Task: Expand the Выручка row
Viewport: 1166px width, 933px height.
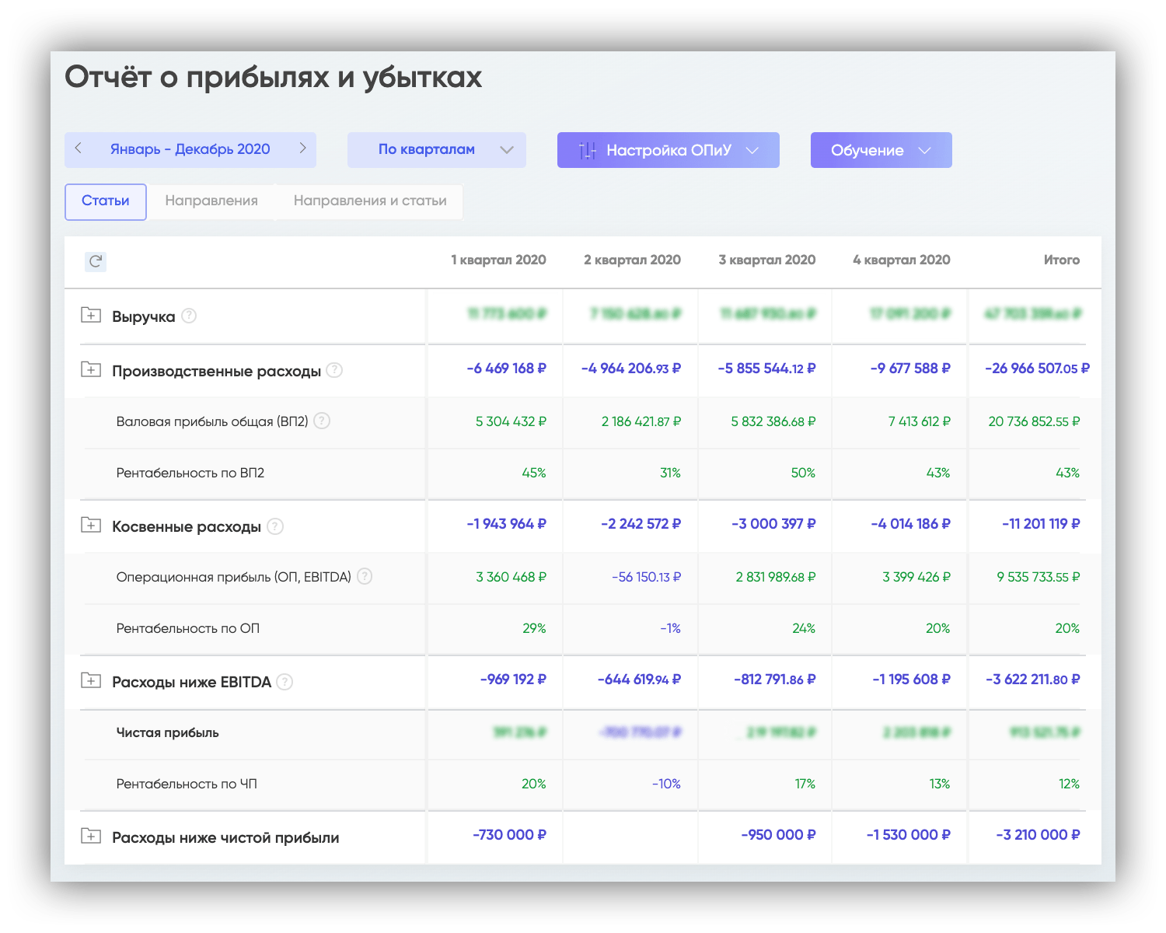Action: coord(91,315)
